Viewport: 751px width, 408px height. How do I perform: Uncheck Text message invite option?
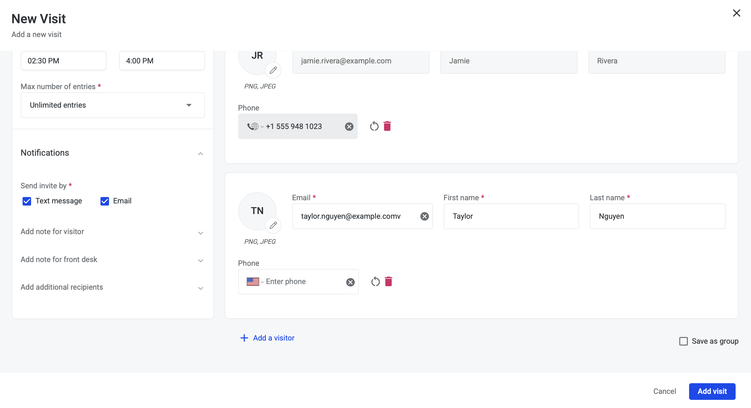pyautogui.click(x=27, y=201)
